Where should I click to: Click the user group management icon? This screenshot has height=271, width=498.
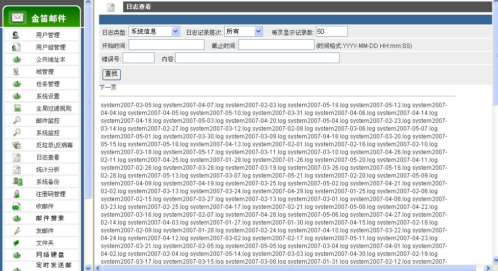point(16,47)
